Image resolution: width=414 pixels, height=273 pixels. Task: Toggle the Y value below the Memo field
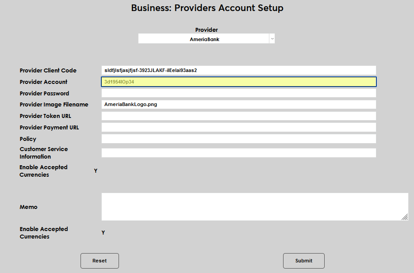click(x=103, y=233)
